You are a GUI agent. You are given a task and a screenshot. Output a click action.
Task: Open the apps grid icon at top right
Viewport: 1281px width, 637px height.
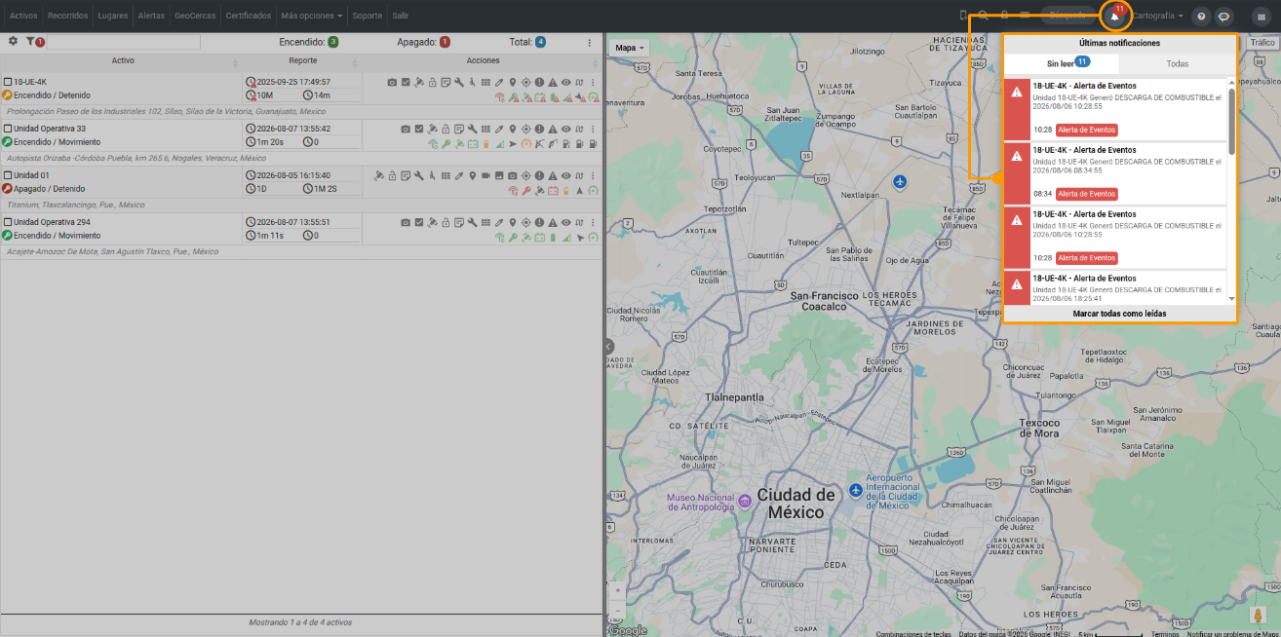point(1260,17)
